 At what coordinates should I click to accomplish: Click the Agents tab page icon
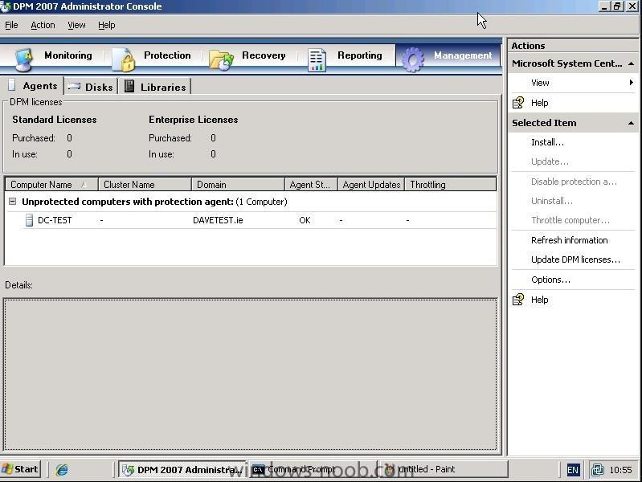(x=12, y=85)
